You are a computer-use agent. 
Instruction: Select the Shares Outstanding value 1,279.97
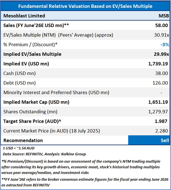coord(159,112)
